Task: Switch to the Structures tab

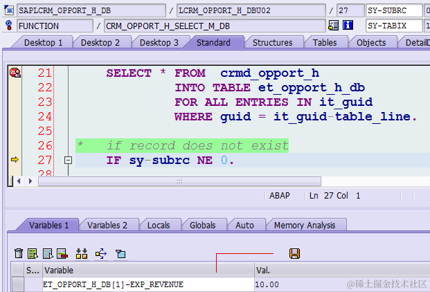Action: (x=272, y=43)
